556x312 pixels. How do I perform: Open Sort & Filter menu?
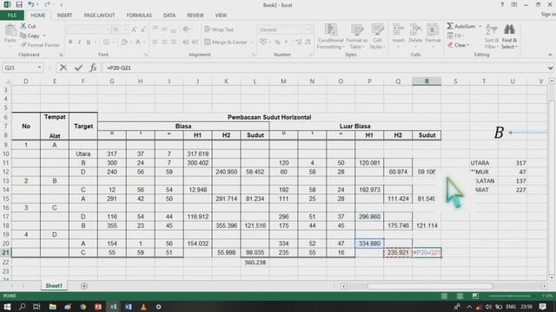pos(492,36)
